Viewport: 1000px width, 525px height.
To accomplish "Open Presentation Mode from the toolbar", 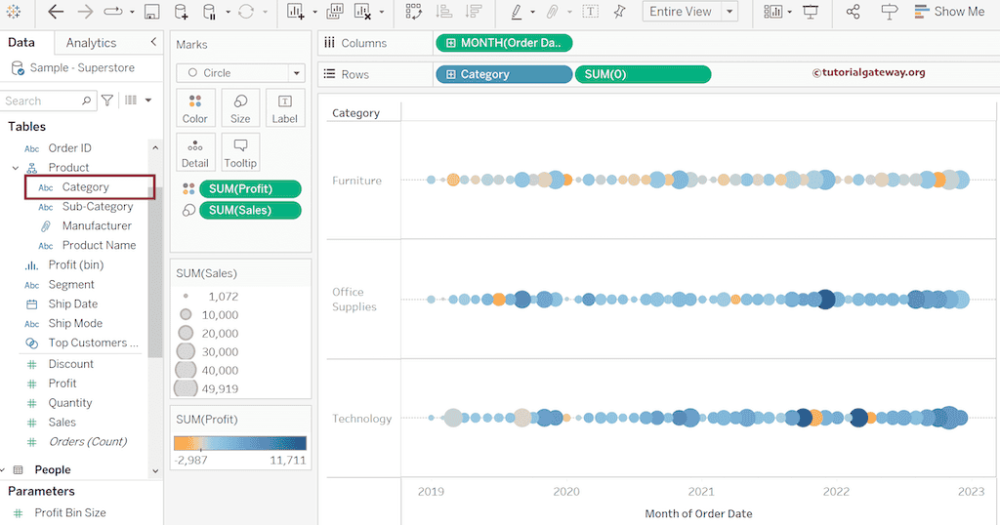I will tap(811, 12).
